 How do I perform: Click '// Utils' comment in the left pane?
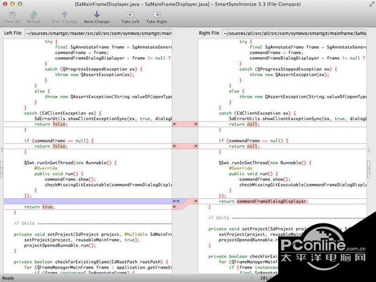pyautogui.click(x=24, y=223)
